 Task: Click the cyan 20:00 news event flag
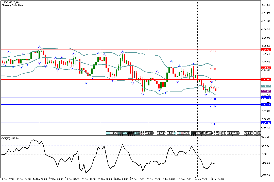point(125,133)
